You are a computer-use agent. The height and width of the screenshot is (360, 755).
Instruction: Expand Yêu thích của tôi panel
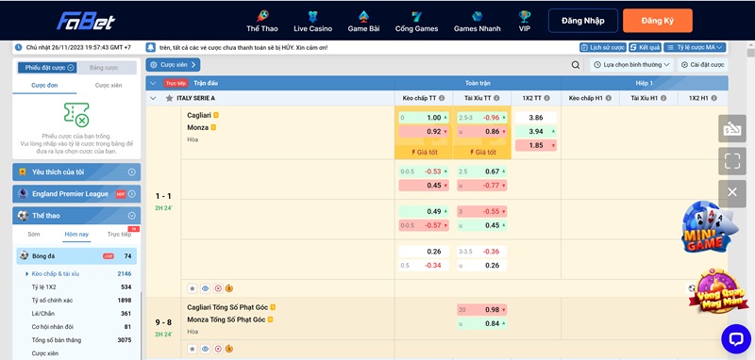coord(76,172)
